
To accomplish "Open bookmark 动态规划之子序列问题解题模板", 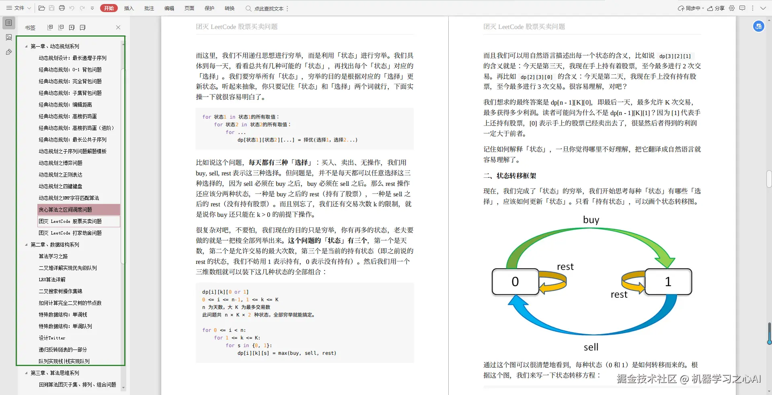I will pyautogui.click(x=73, y=152).
